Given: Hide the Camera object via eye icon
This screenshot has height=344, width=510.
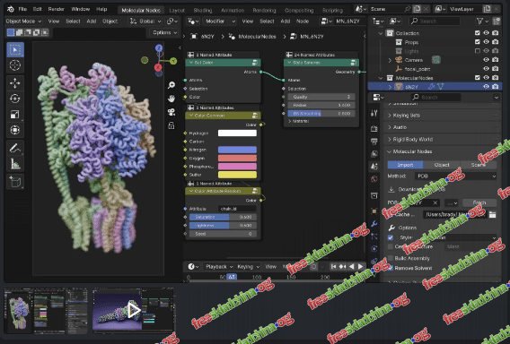Looking at the screenshot, I should click(487, 60).
